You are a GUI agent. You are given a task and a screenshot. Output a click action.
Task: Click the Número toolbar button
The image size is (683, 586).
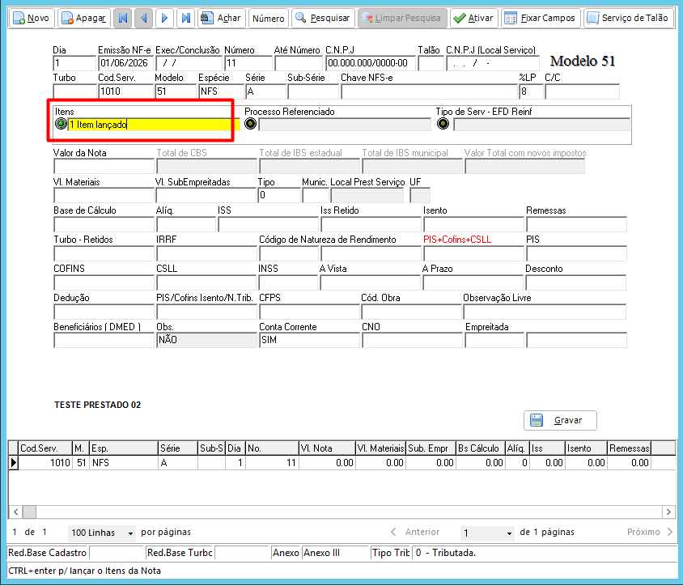click(269, 19)
